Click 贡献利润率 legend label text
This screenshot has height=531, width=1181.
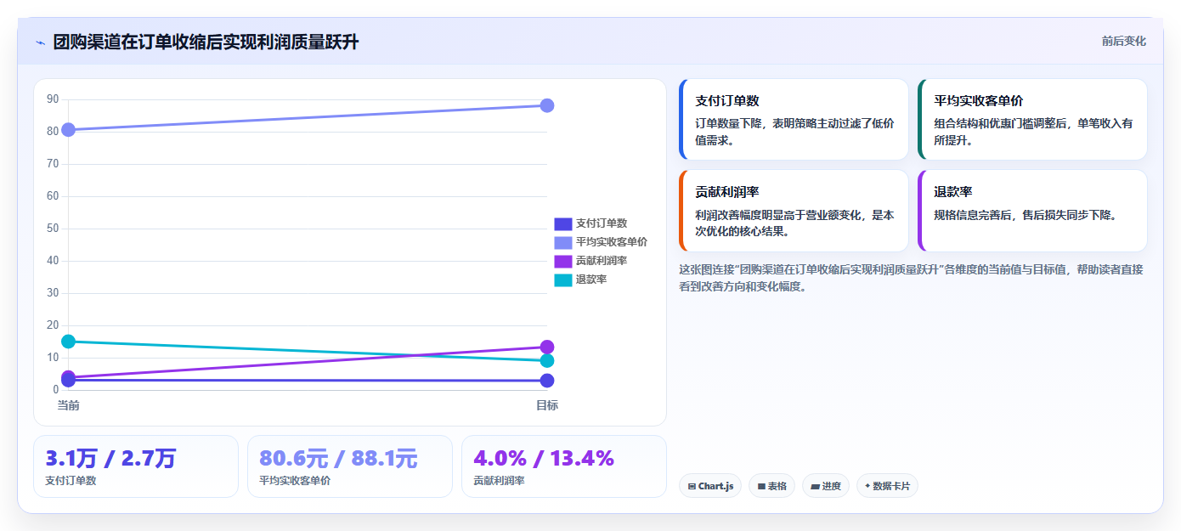602,261
